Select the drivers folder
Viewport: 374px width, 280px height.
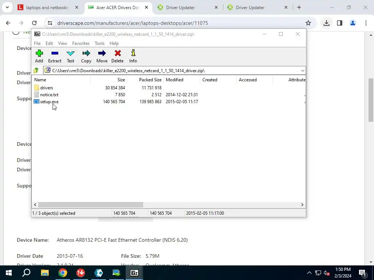tap(46, 88)
